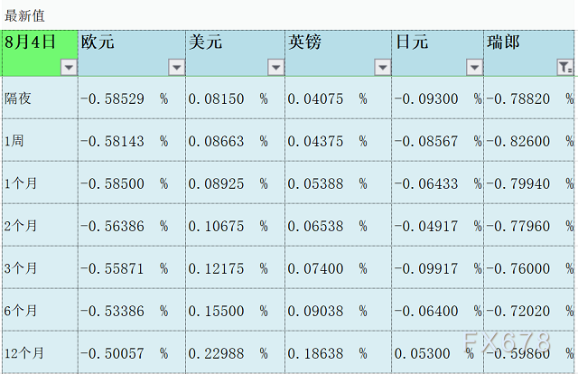The image size is (578, 374).
Task: Select the 2个月 row label
Action: pyautogui.click(x=40, y=225)
